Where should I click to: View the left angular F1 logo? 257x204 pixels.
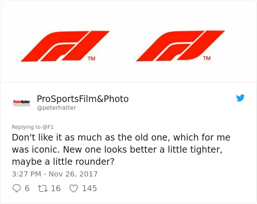65,46
